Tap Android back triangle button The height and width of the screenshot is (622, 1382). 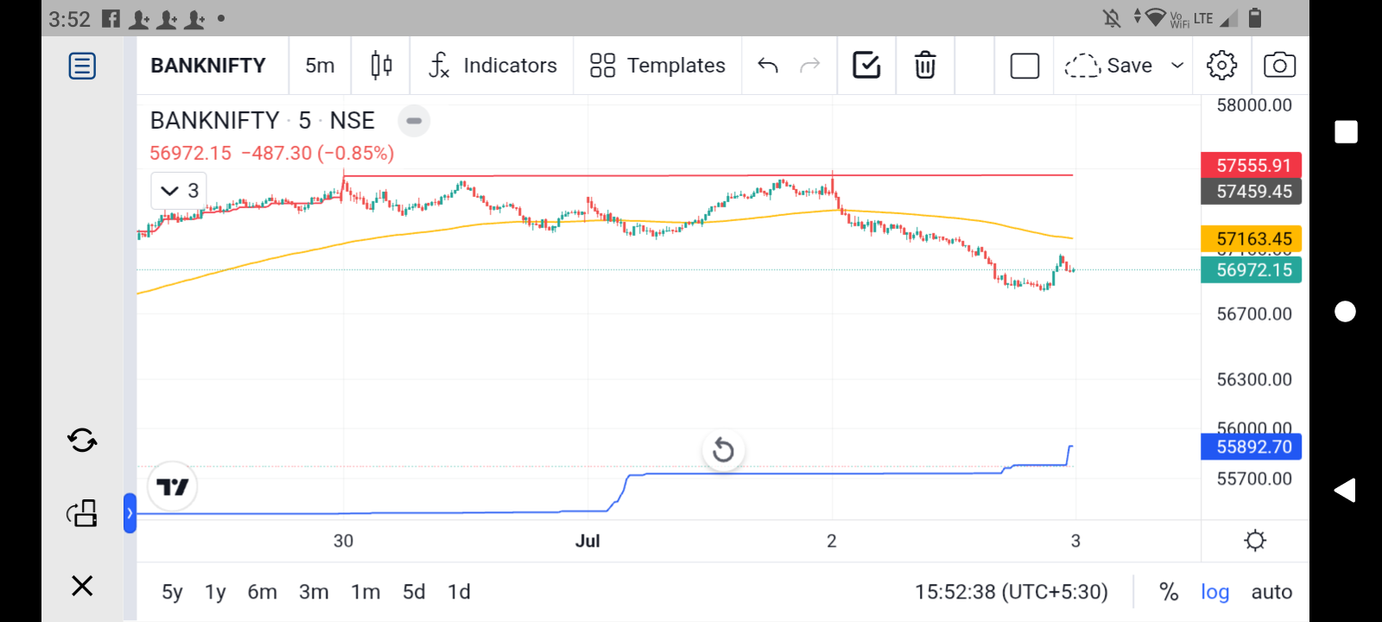[x=1345, y=490]
